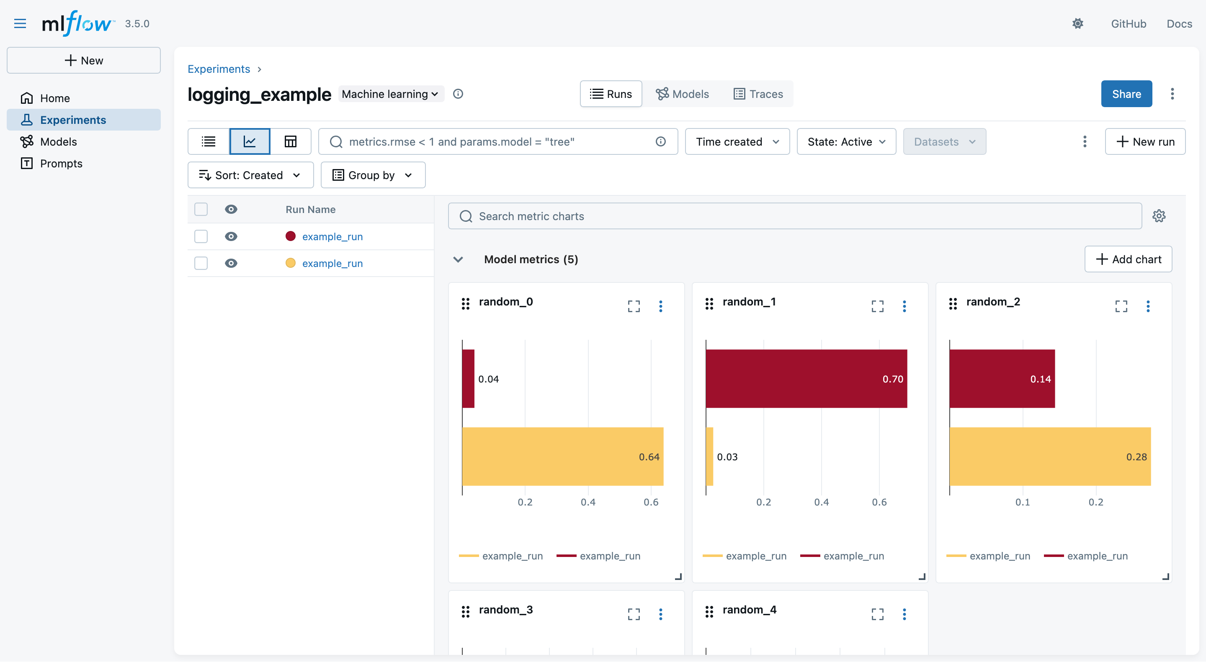Open random_1 chart options menu
The width and height of the screenshot is (1206, 662).
coord(904,306)
